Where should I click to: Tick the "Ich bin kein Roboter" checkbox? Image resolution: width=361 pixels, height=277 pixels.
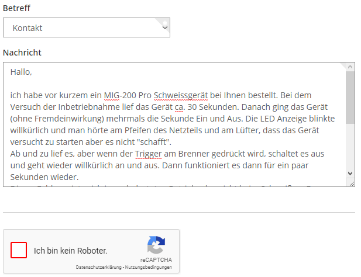pyautogui.click(x=19, y=251)
